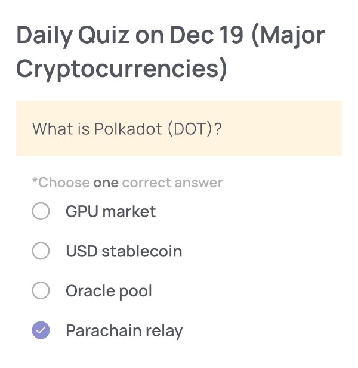Click the 'Choose one correct answer' hint
This screenshot has width=358, height=368.
pyautogui.click(x=127, y=183)
